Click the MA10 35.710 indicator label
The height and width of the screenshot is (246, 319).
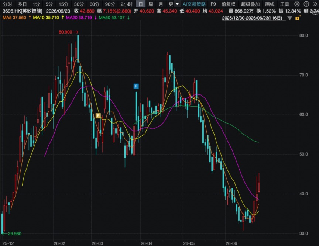[x=46, y=18]
